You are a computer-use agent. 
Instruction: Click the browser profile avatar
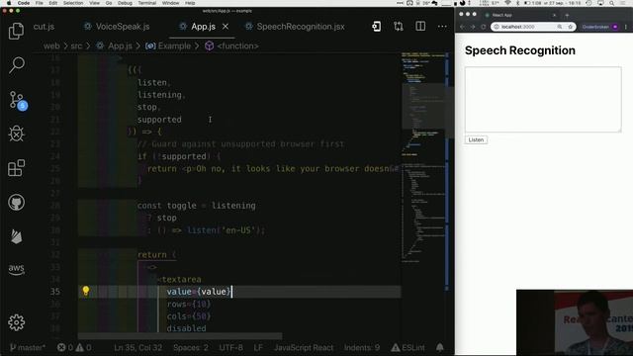(615, 27)
